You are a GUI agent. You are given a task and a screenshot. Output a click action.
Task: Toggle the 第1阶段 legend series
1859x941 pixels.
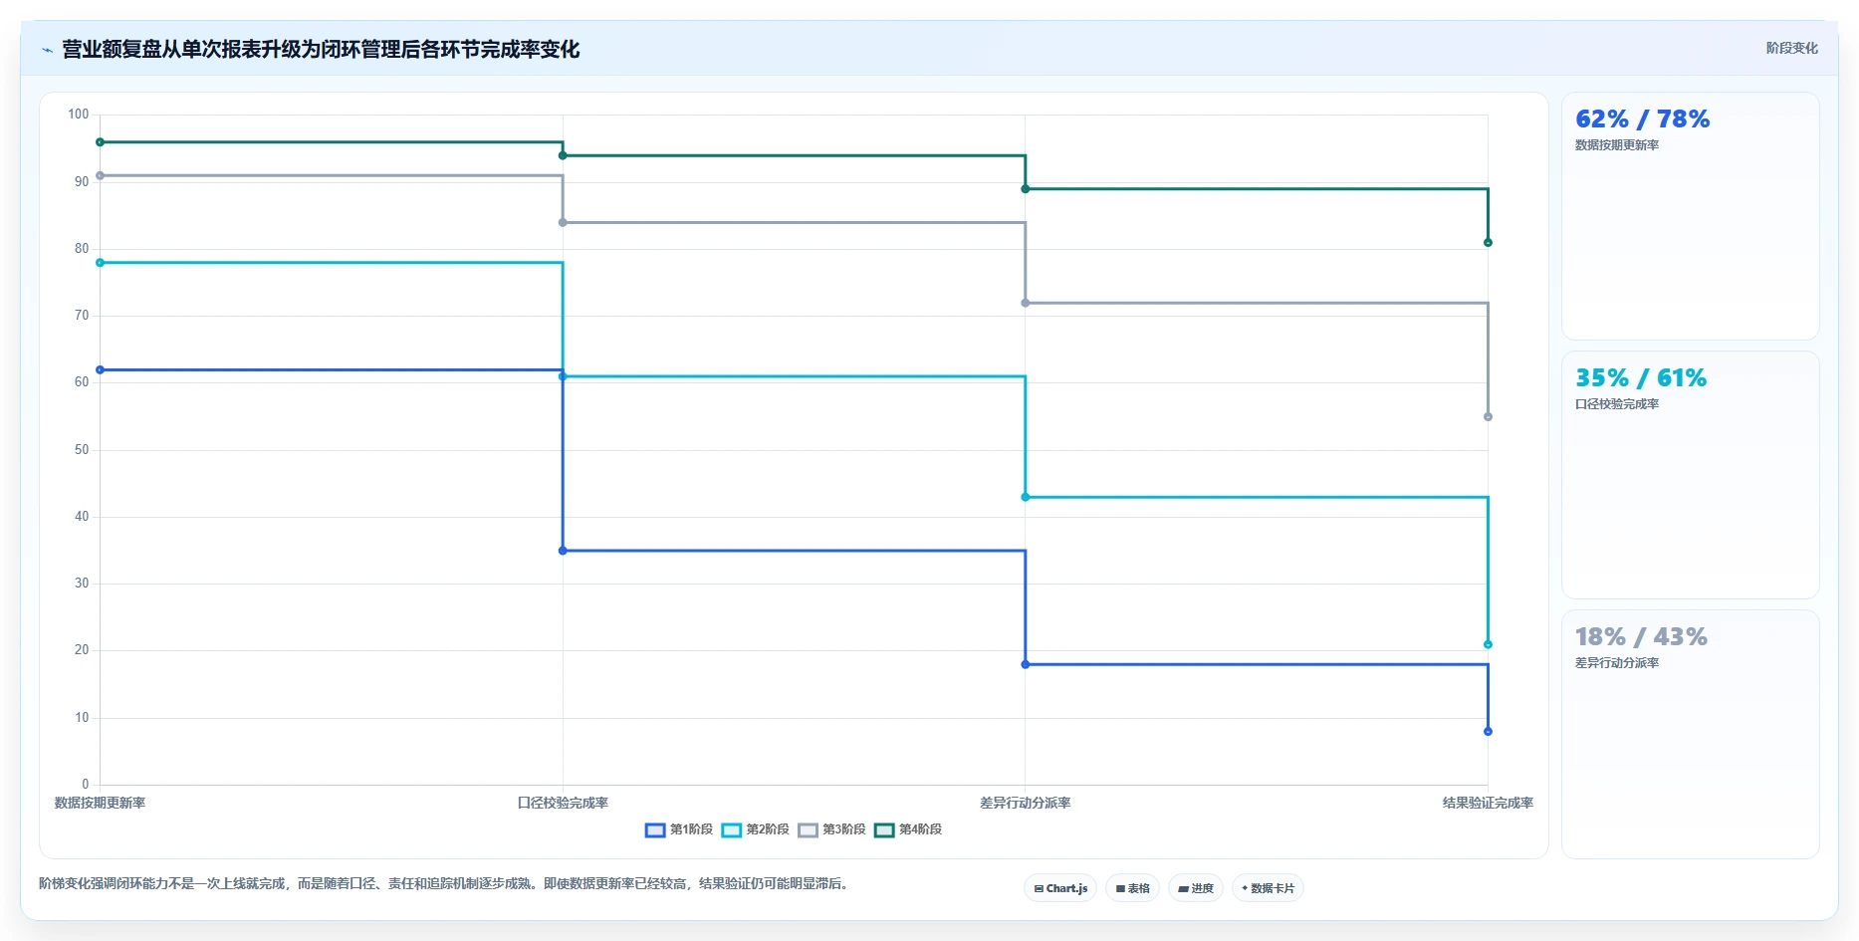[x=679, y=829]
